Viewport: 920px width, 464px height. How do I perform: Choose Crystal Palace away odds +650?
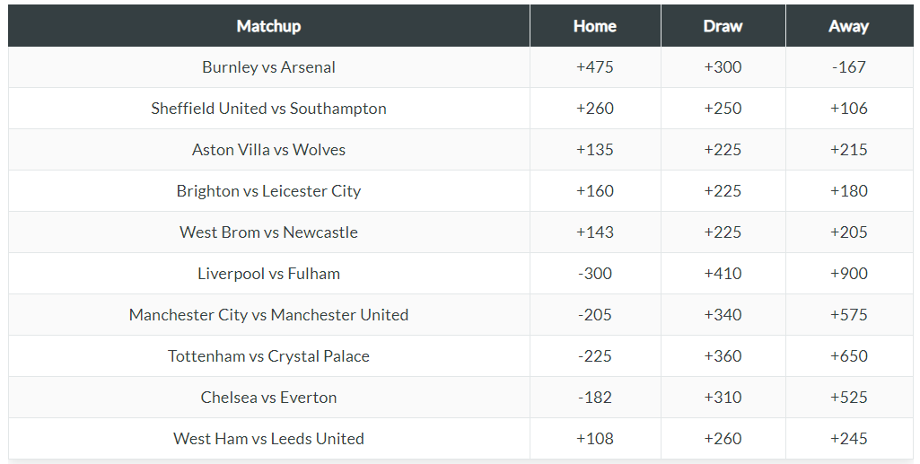(x=848, y=356)
